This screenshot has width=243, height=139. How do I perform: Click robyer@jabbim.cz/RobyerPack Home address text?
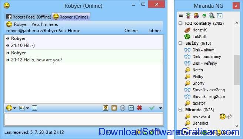[x=43, y=31]
